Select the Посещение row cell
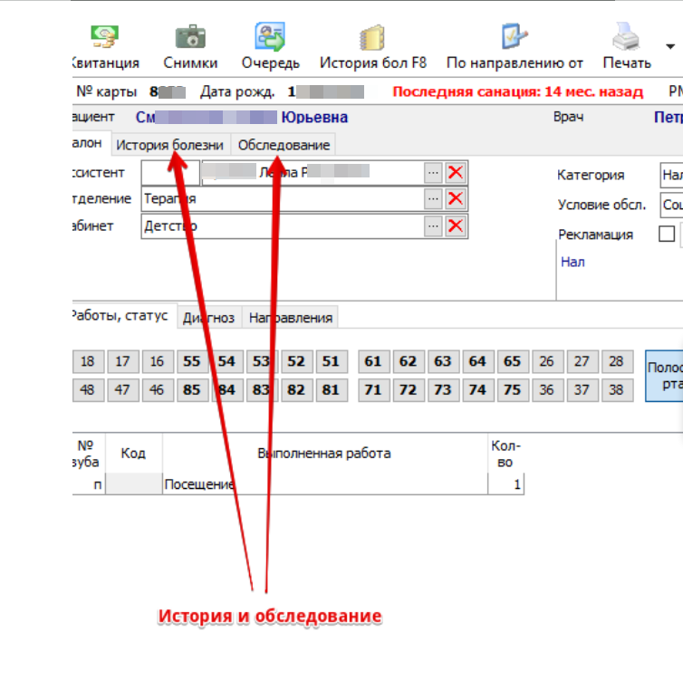Image resolution: width=683 pixels, height=679 pixels. click(325, 484)
